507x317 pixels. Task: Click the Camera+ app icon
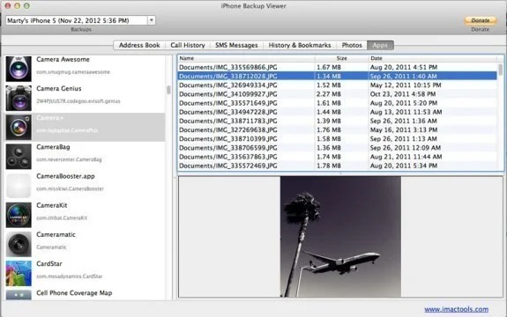coord(19,127)
